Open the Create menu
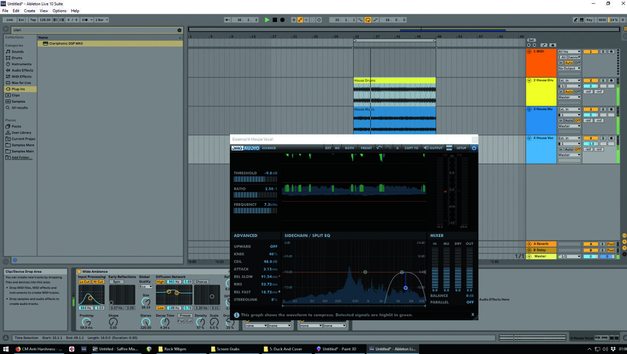This screenshot has width=627, height=354. pos(29,11)
